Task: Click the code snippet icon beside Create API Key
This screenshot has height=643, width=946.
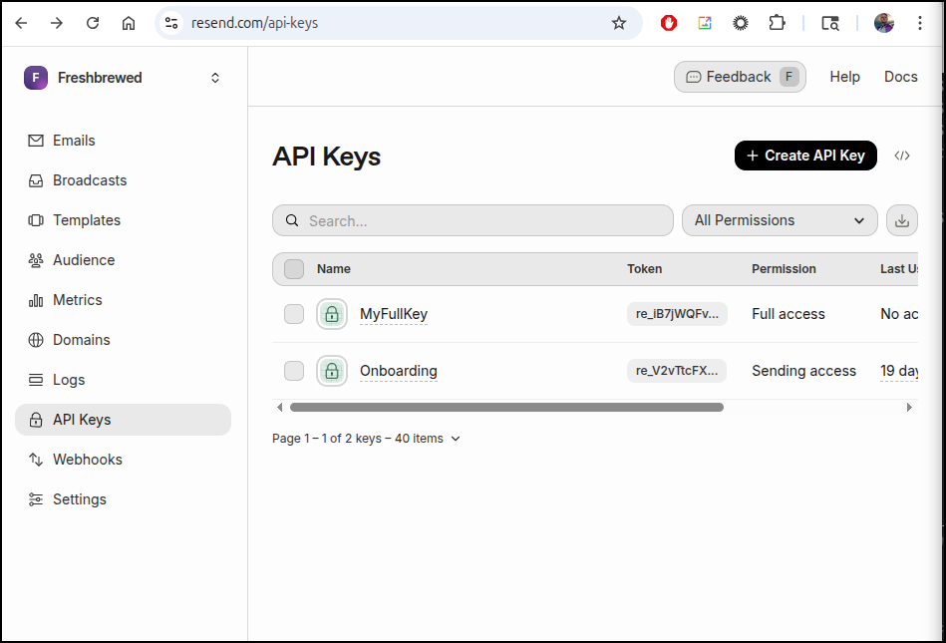Action: 902,156
